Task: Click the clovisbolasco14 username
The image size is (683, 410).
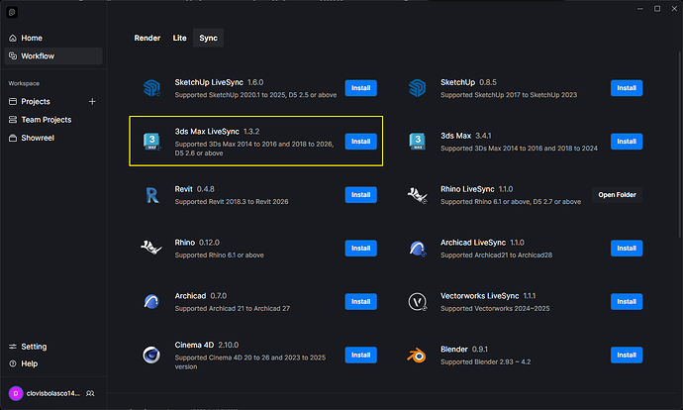Action: point(53,393)
